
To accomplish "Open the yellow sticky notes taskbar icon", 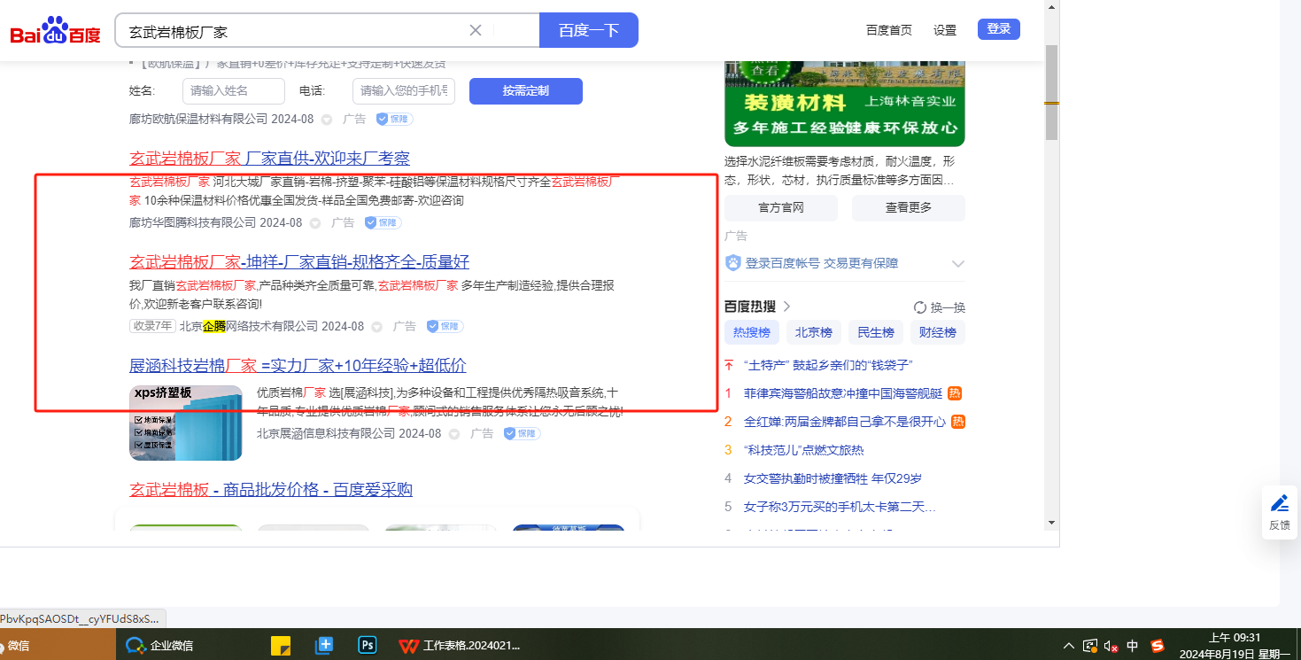I will (281, 646).
